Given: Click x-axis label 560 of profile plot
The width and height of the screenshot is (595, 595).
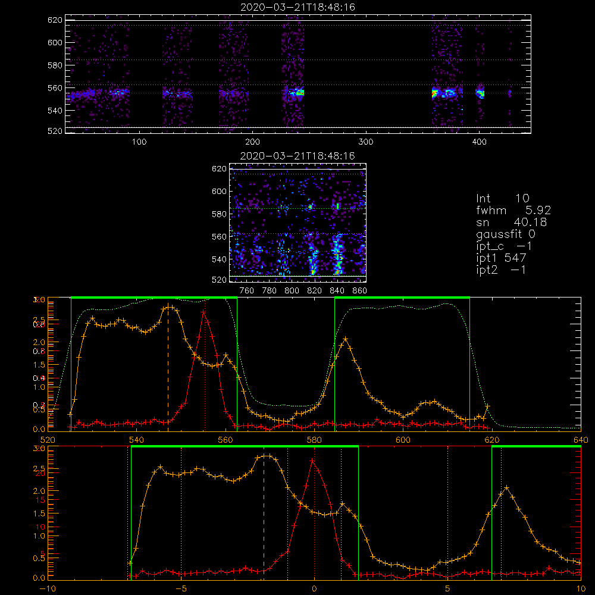Looking at the screenshot, I should pyautogui.click(x=226, y=440).
